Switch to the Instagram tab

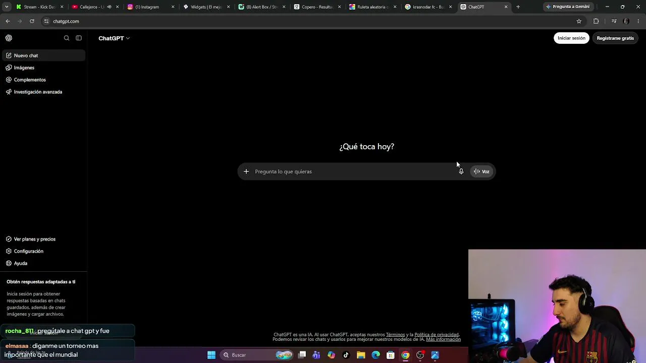click(x=150, y=7)
